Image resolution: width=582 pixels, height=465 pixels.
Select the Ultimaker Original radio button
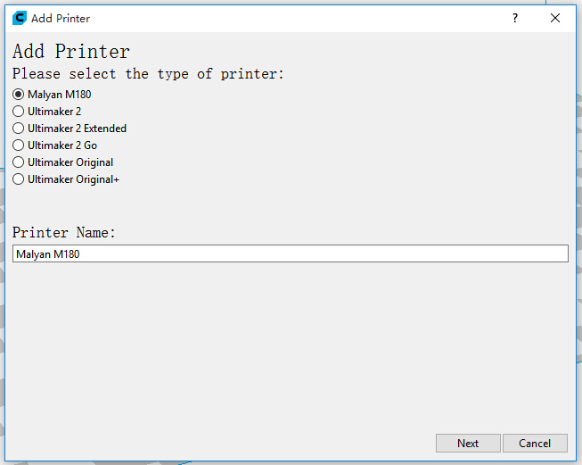pyautogui.click(x=19, y=162)
